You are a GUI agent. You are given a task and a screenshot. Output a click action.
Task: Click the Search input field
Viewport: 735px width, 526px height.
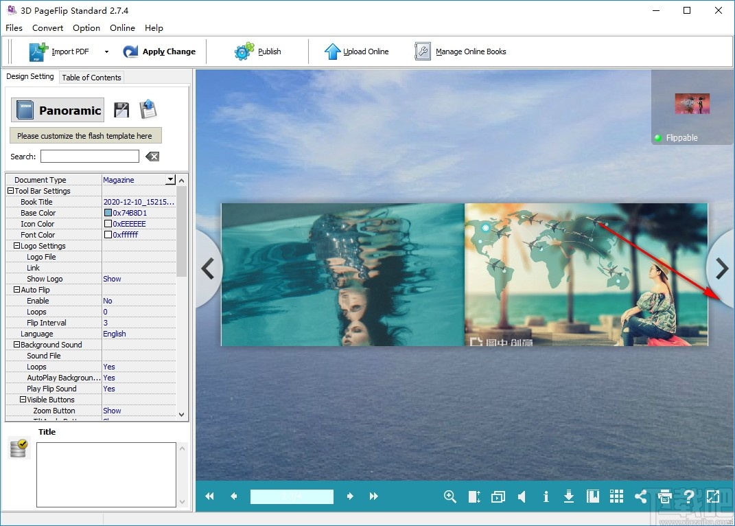89,157
